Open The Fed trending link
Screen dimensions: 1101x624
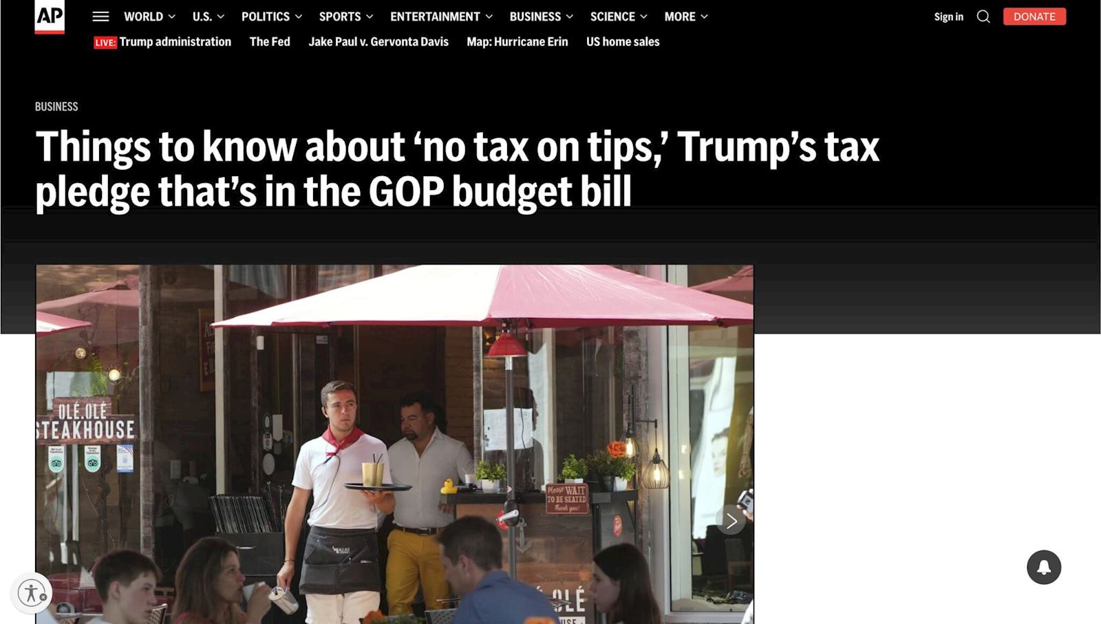[270, 42]
